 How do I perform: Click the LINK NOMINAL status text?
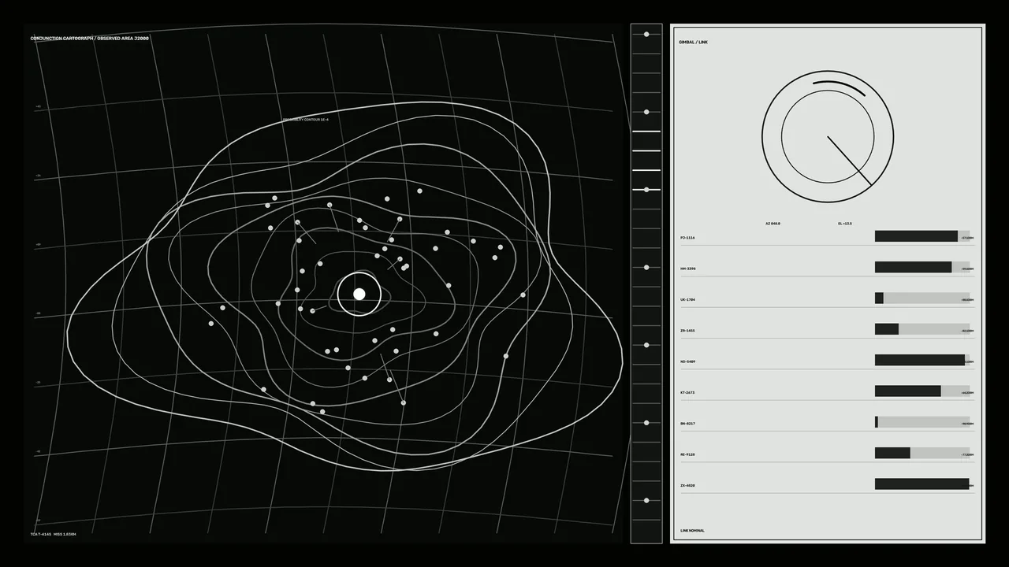pyautogui.click(x=692, y=531)
